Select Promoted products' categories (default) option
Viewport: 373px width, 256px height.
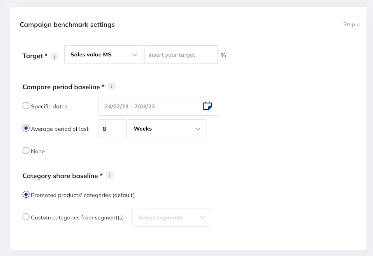26,194
